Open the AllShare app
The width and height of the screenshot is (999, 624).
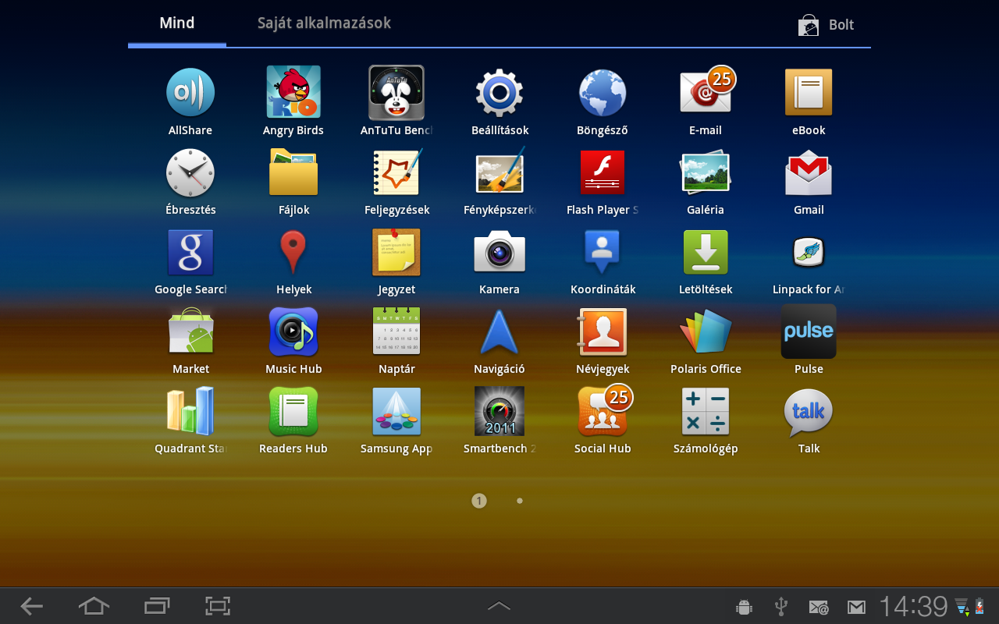[x=190, y=93]
